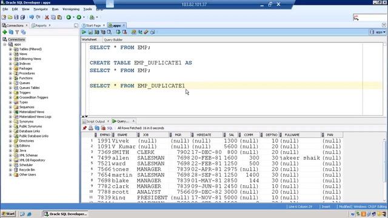Click the Rollback icon in worksheet toolbar
The height and width of the screenshot is (218, 388).
(x=124, y=32)
